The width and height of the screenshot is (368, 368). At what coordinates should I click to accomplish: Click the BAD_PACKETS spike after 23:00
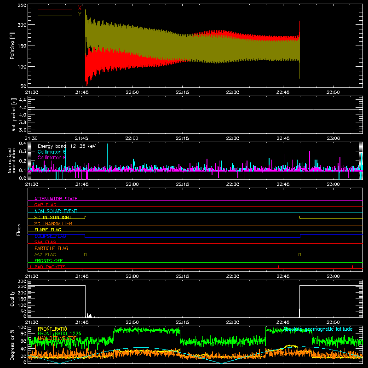[x=352, y=267]
